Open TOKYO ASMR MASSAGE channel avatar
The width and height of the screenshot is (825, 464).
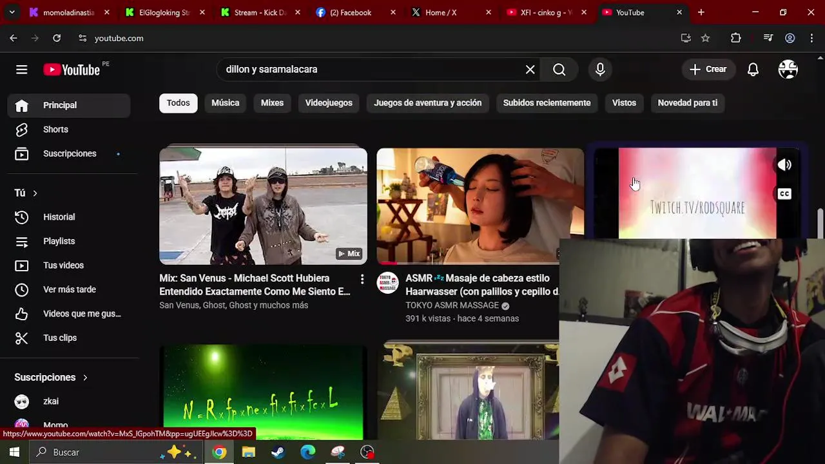387,283
